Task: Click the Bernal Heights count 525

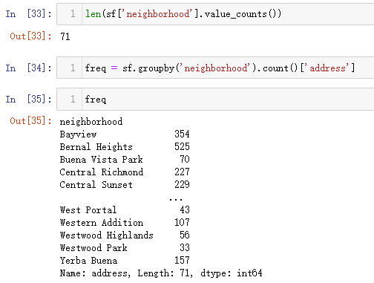Action: pyautogui.click(x=182, y=146)
